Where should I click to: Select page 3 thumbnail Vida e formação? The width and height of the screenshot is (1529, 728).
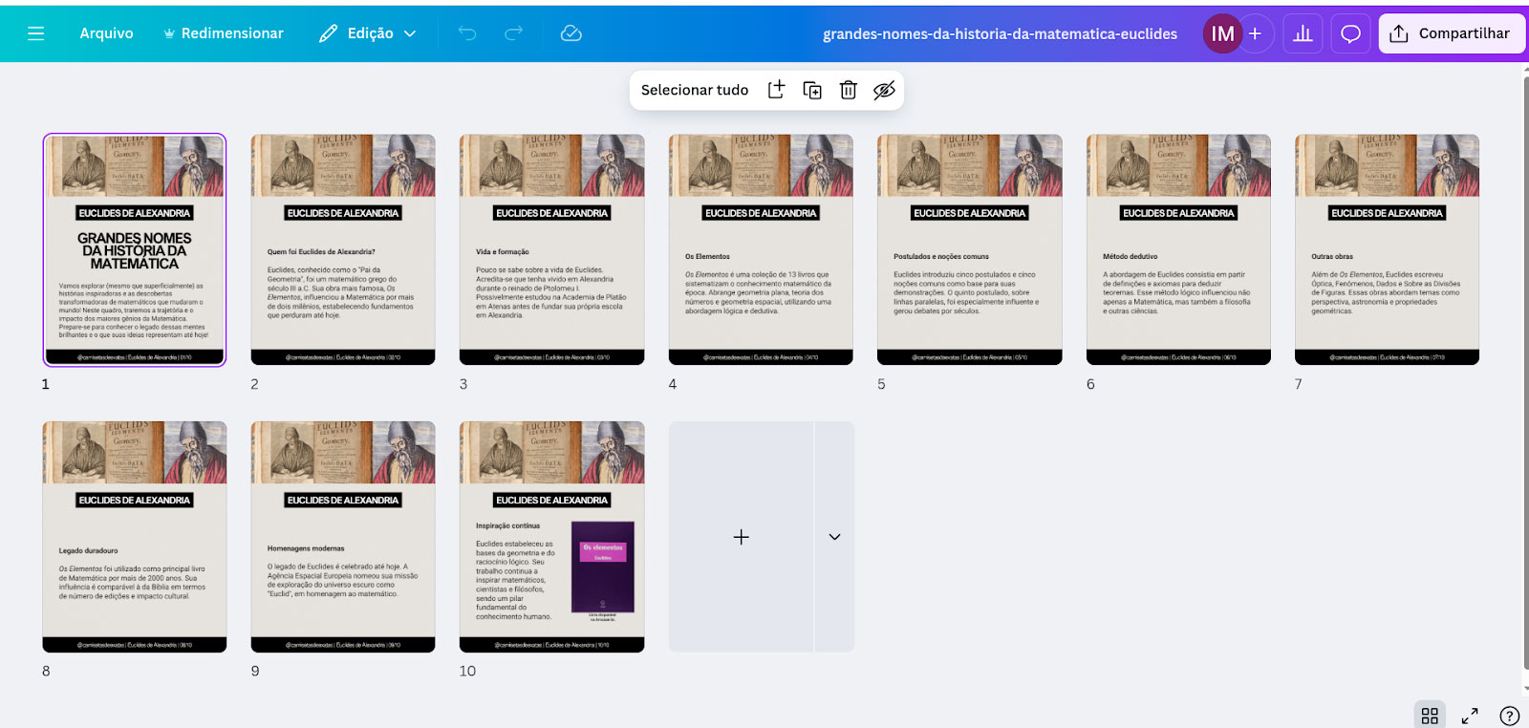click(551, 249)
